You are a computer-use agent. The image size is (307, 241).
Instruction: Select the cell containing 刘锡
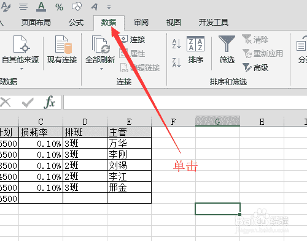click(x=129, y=165)
